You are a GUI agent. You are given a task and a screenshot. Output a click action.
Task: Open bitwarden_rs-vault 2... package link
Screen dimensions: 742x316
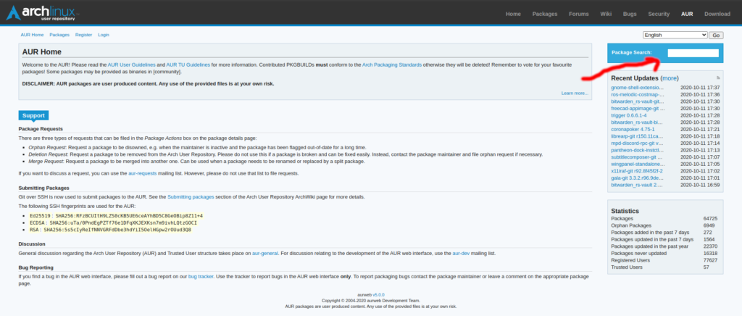pyautogui.click(x=638, y=185)
